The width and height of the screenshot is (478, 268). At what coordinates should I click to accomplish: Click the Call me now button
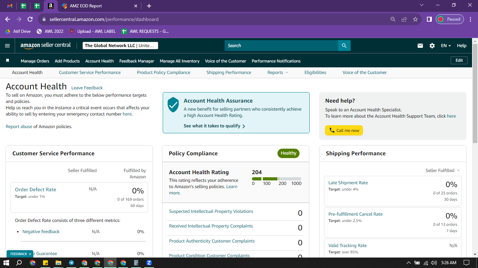(x=344, y=131)
